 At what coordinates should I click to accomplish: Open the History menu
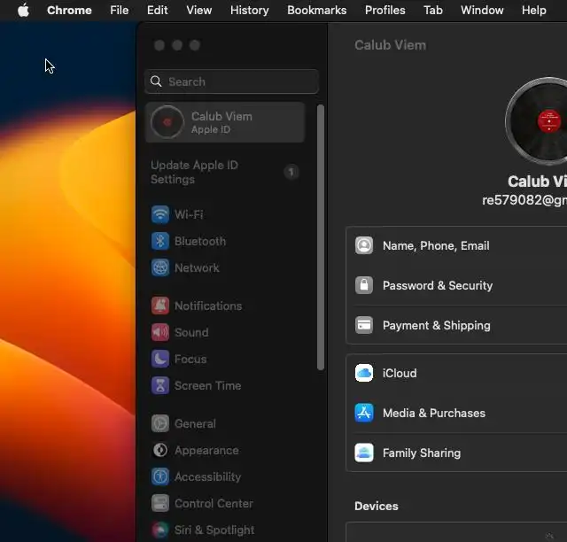[x=250, y=10]
